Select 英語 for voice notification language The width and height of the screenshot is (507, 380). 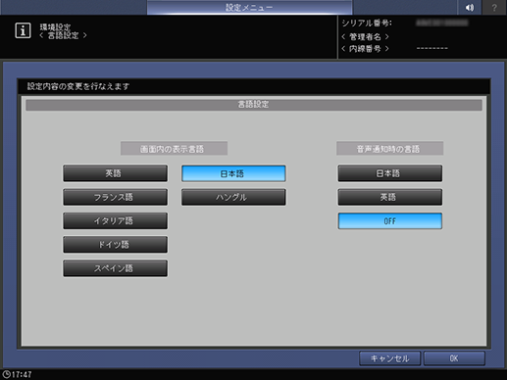[x=390, y=197]
